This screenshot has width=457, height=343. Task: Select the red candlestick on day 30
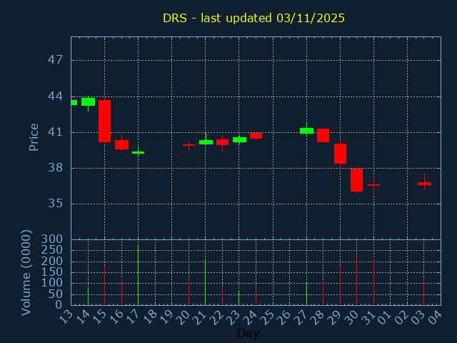coord(356,179)
